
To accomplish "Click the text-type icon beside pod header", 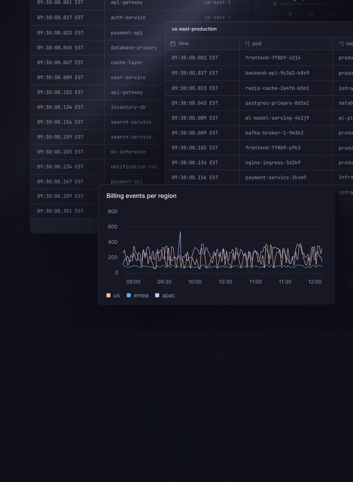I will coord(247,44).
